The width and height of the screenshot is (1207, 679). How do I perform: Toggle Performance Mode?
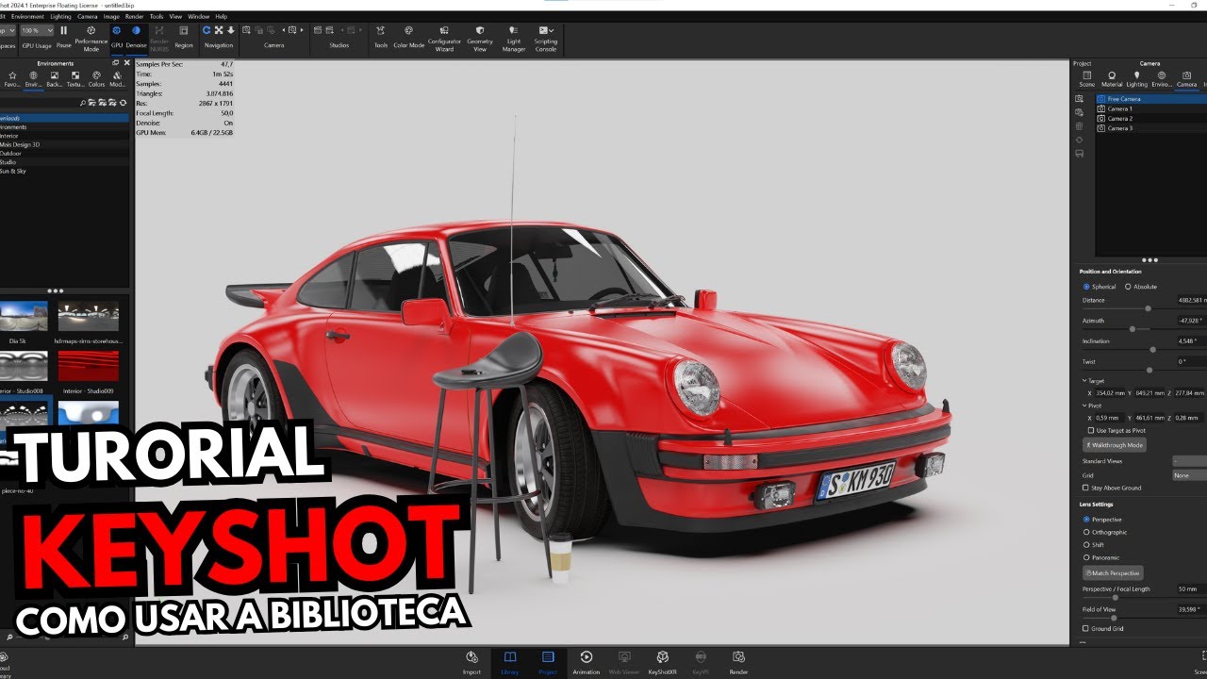91,38
